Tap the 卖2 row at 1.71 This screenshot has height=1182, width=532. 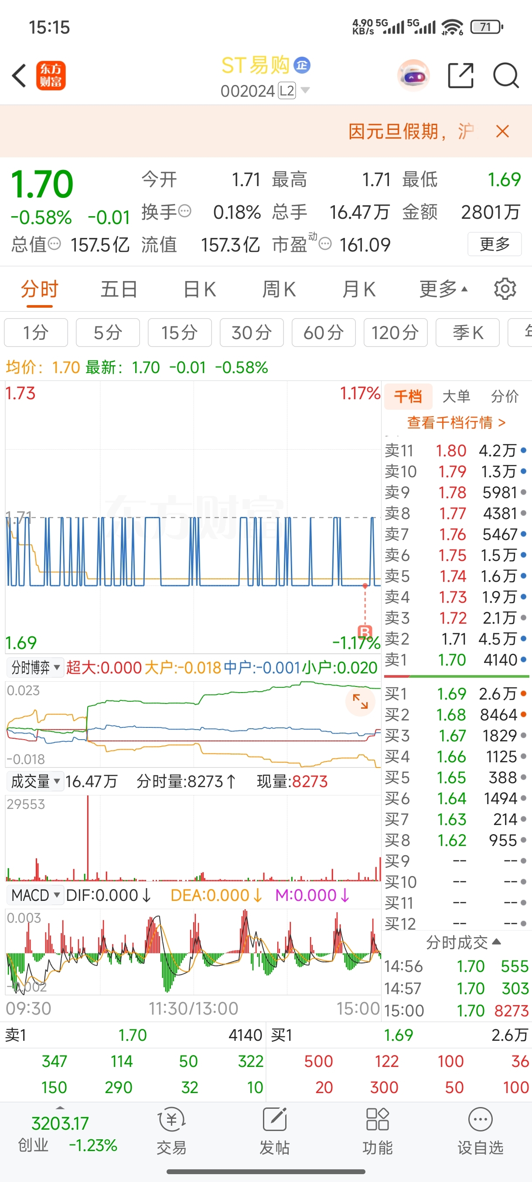456,639
